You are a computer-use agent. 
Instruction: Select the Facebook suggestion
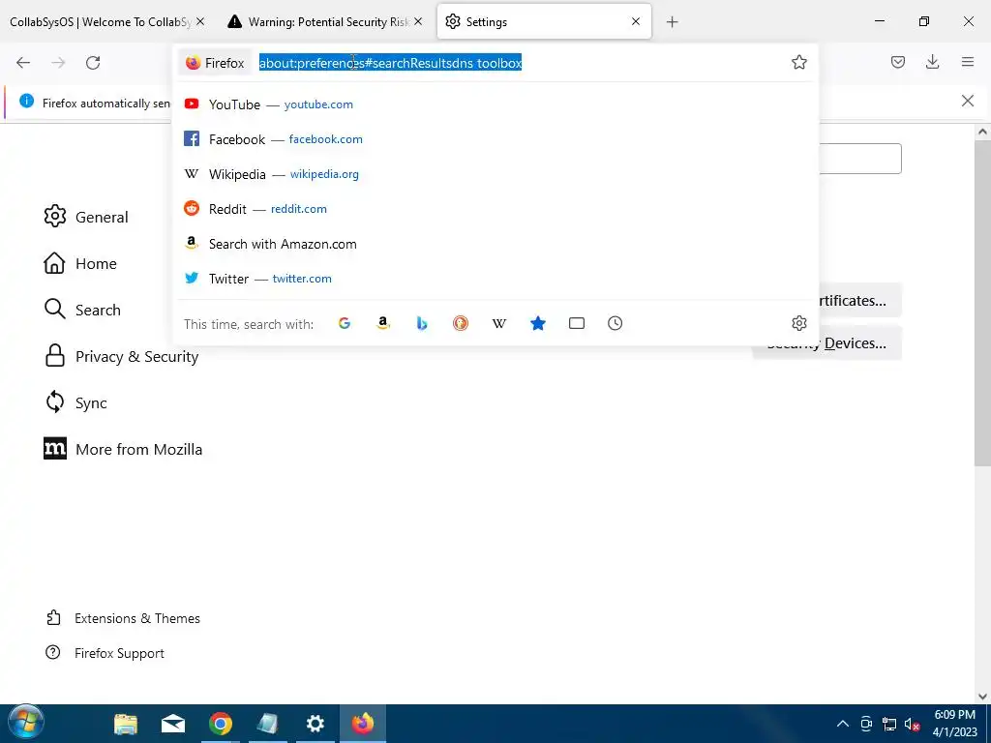[495, 139]
